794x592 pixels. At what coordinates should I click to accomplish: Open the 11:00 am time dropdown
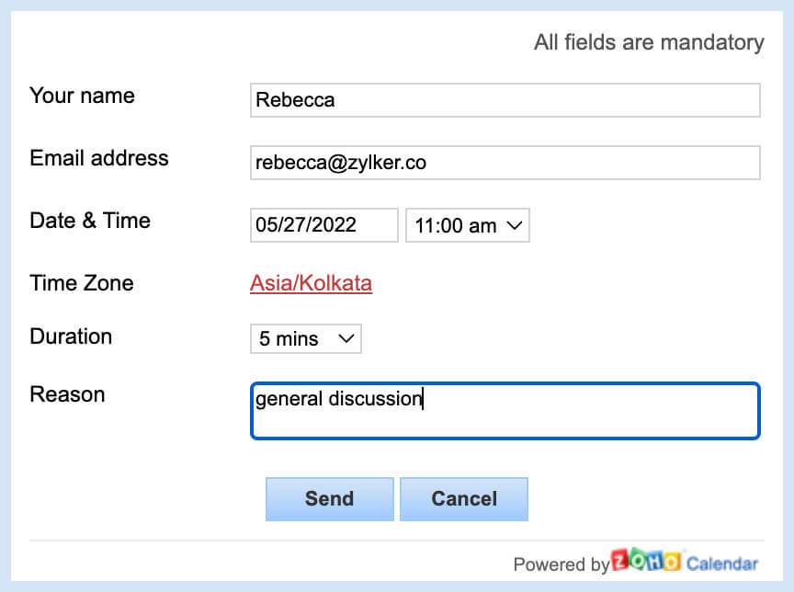point(468,225)
